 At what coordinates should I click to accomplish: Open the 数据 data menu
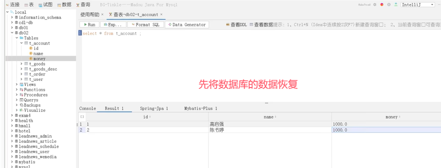(64, 5)
